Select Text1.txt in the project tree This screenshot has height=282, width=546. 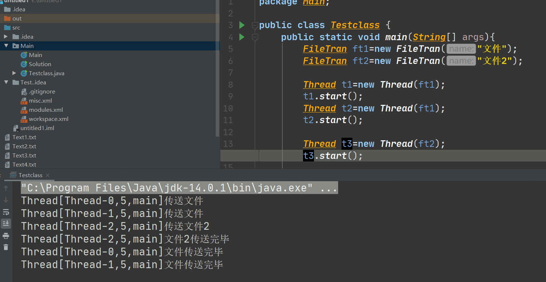[20, 137]
